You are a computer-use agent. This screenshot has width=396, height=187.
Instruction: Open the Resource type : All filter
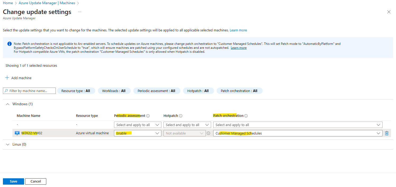[x=76, y=91]
